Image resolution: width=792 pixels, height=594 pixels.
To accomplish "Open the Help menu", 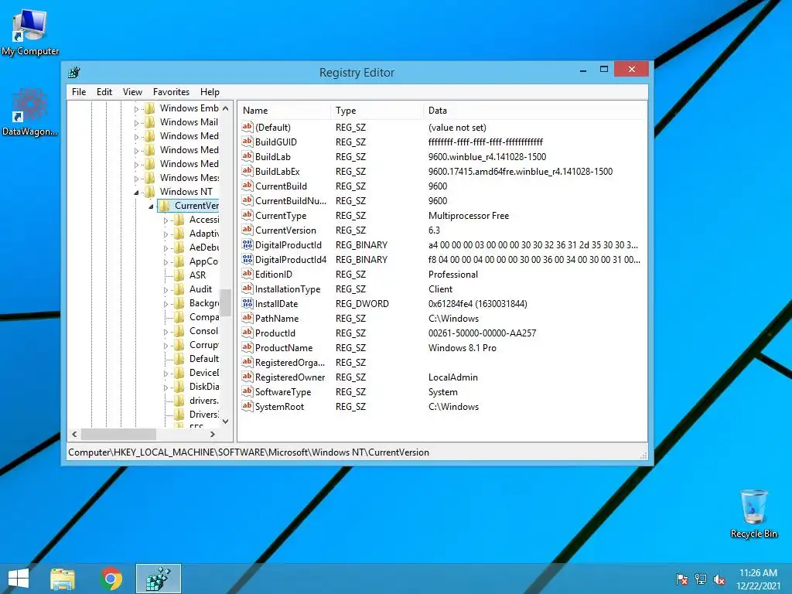I will (210, 92).
